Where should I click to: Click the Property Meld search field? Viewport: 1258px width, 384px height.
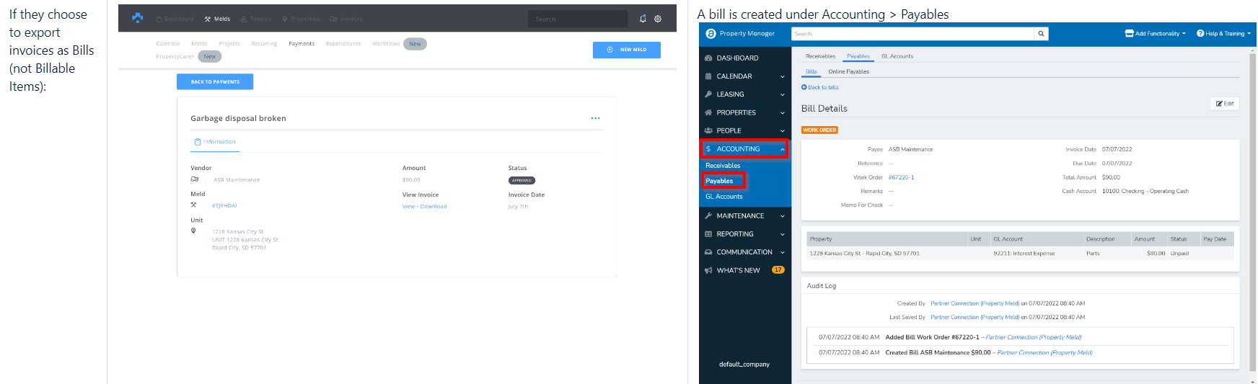(x=578, y=19)
